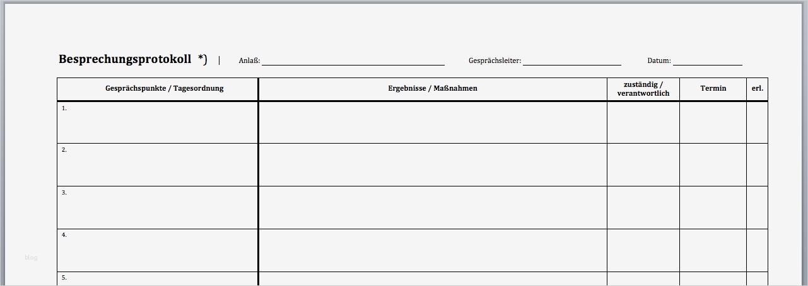Click the erl. cell in row 1
Viewport: 808px width, 286px height.
pos(757,122)
